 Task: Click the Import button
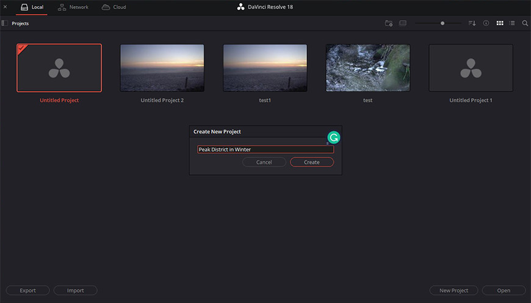(75, 290)
